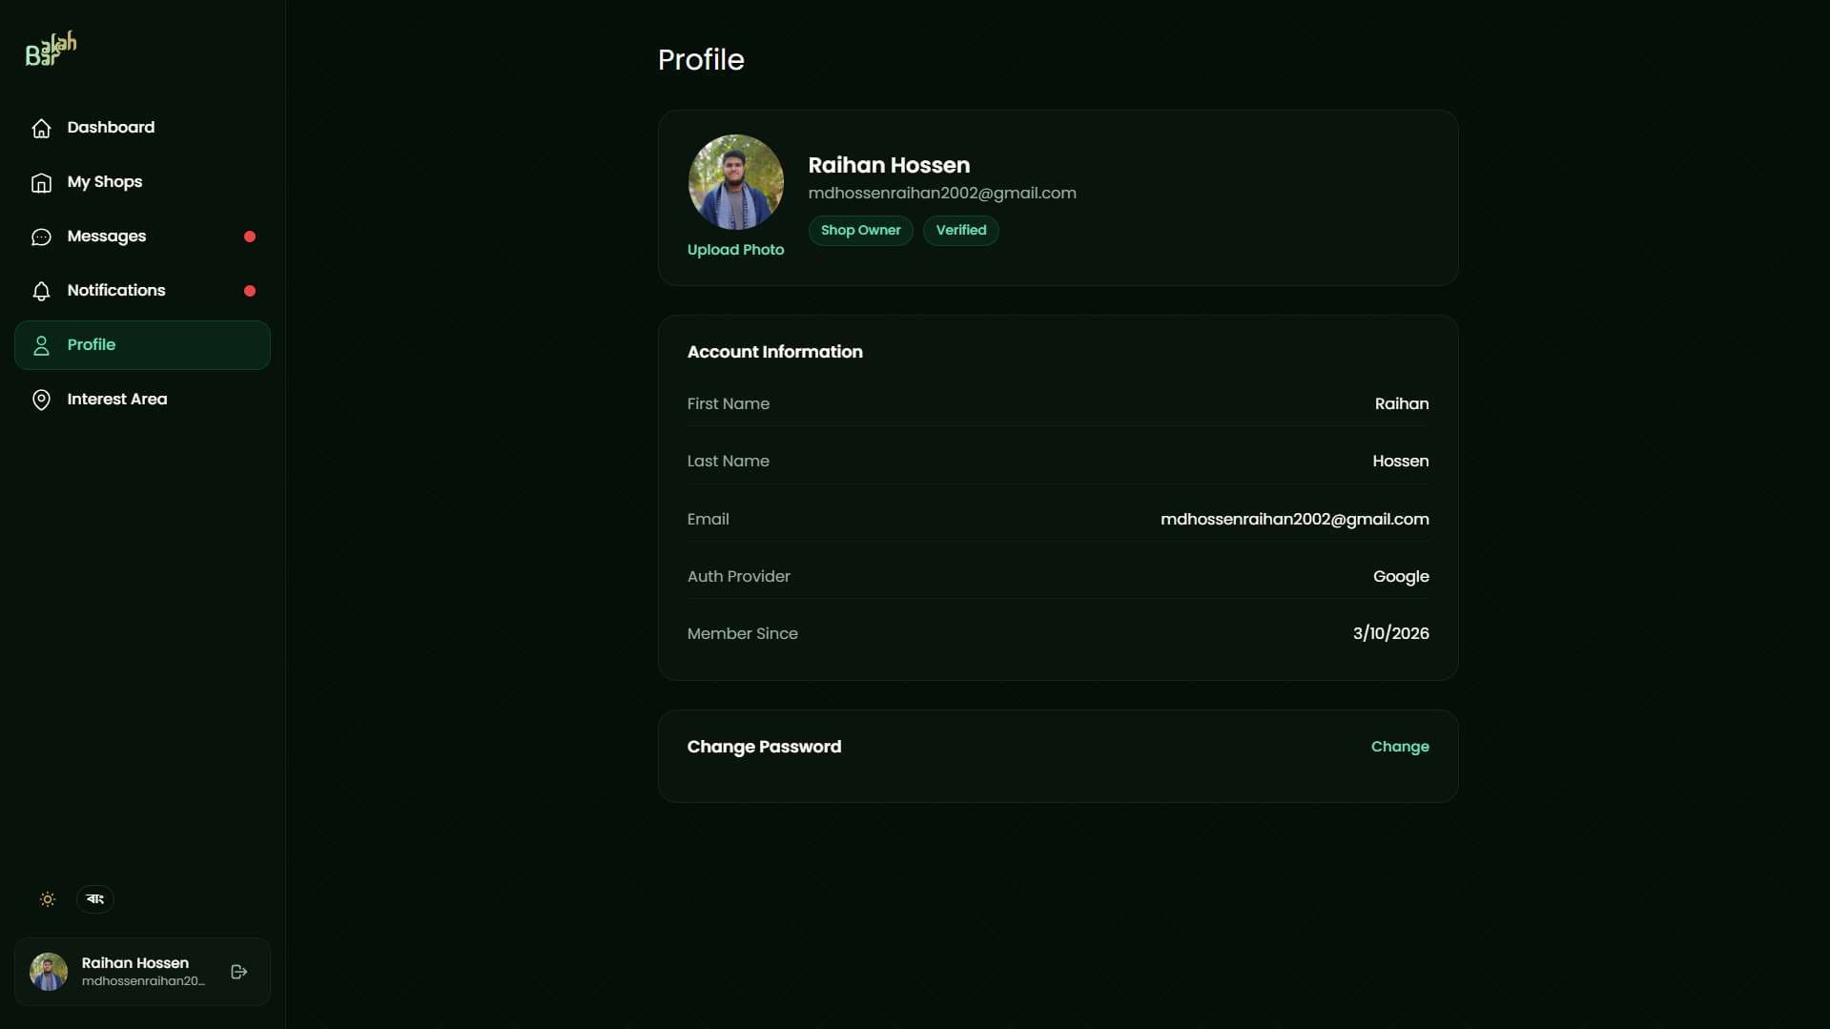
Task: Click the Interest Area location pin icon
Action: (41, 400)
